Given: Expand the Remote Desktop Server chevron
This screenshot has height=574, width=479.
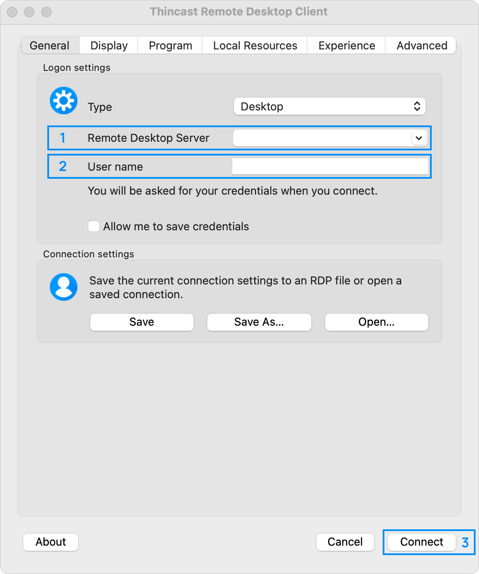Looking at the screenshot, I should point(418,138).
